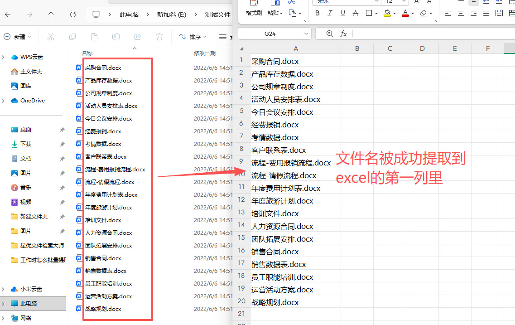Apply bold formatting in spreadsheet

pos(317,13)
